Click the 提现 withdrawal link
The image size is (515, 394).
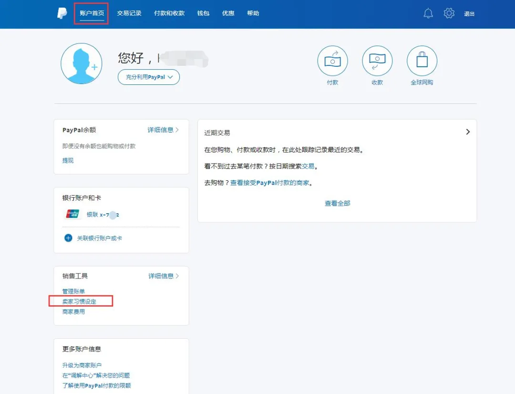point(67,160)
